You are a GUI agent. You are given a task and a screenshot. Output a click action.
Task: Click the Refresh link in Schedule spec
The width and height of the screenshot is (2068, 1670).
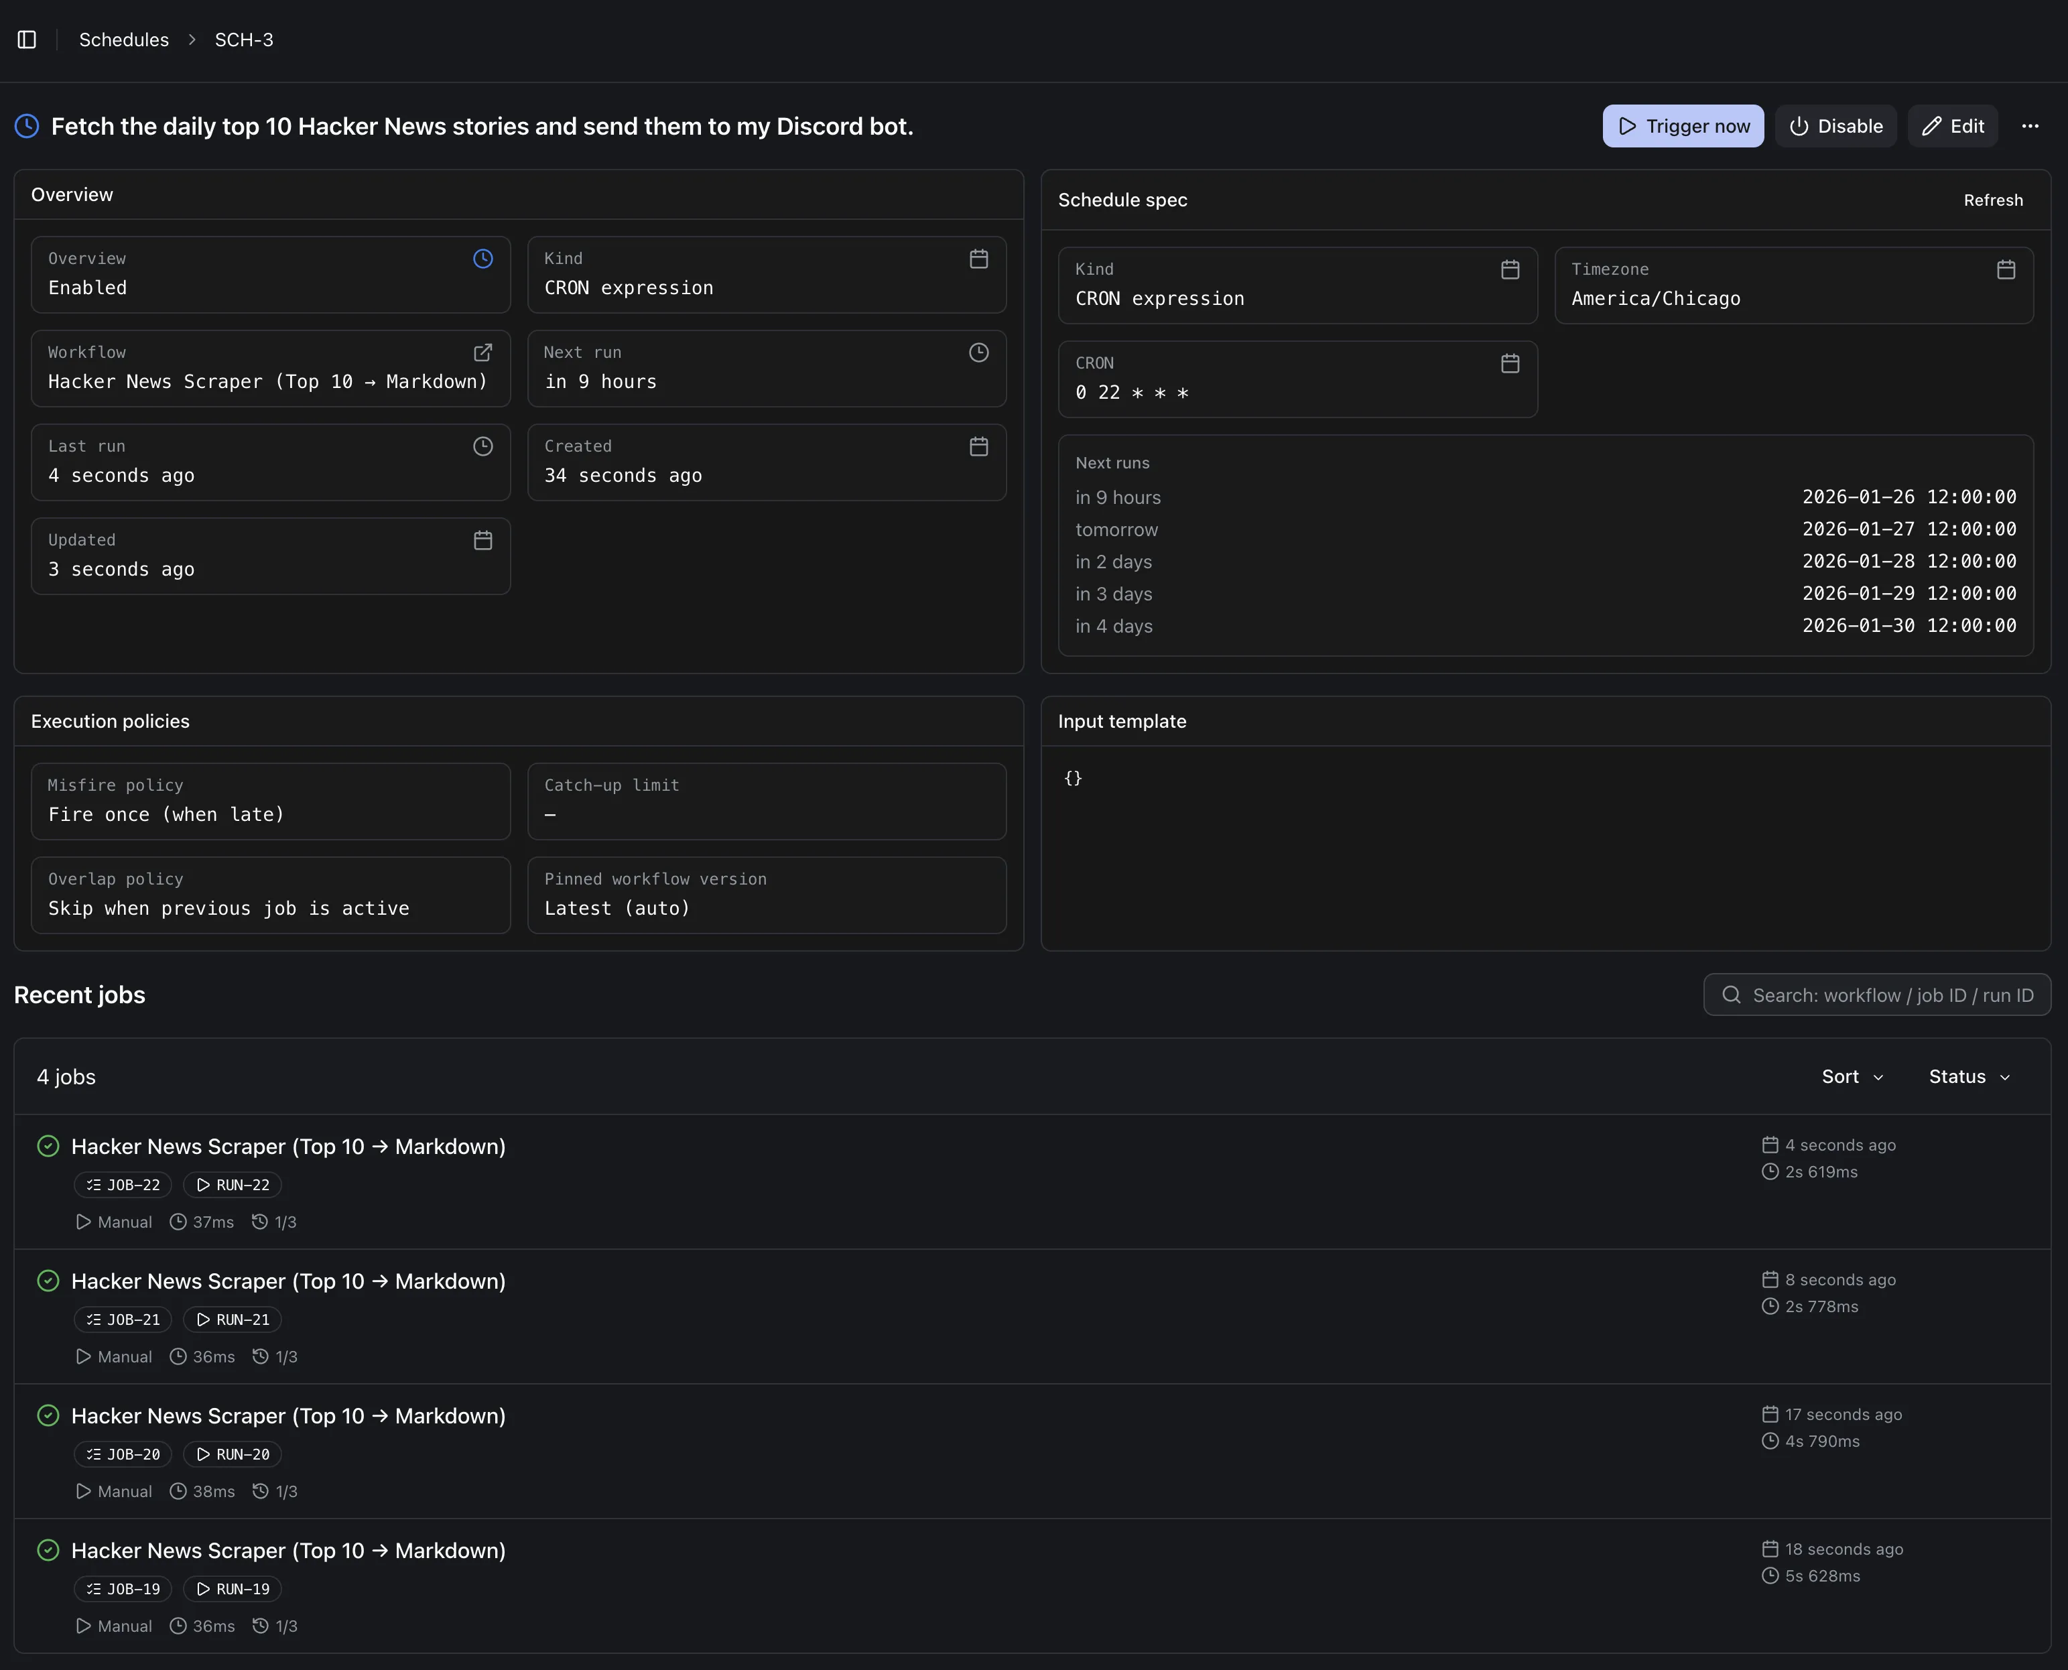click(1993, 200)
